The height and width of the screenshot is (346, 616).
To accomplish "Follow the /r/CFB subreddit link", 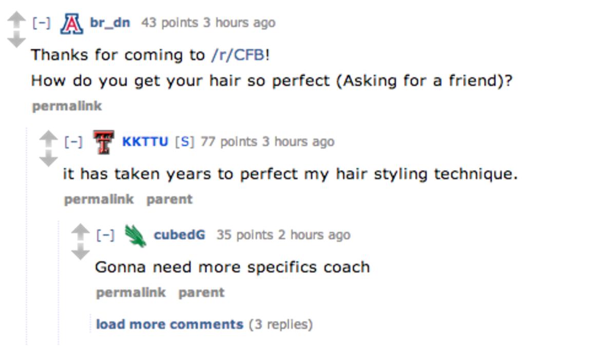I will (x=238, y=55).
